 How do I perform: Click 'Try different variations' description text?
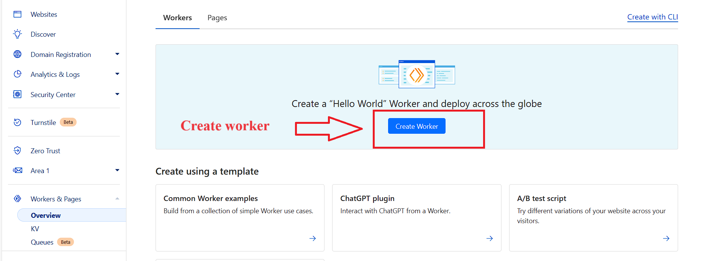[592, 216]
